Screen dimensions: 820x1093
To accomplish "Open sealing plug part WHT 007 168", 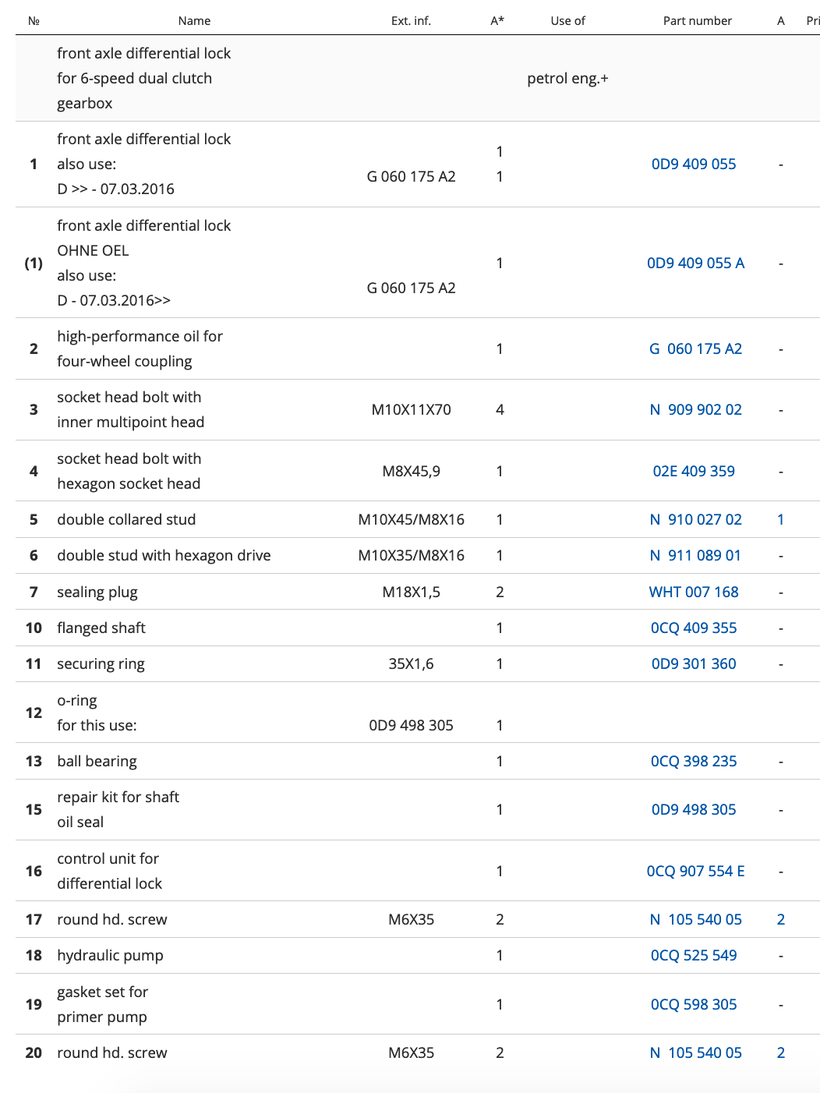I will (x=694, y=592).
